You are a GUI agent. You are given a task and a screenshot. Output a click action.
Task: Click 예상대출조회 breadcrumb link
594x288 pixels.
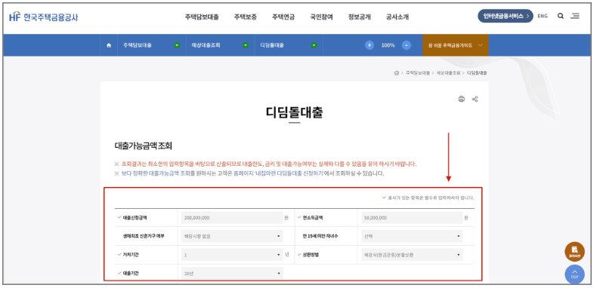point(449,72)
